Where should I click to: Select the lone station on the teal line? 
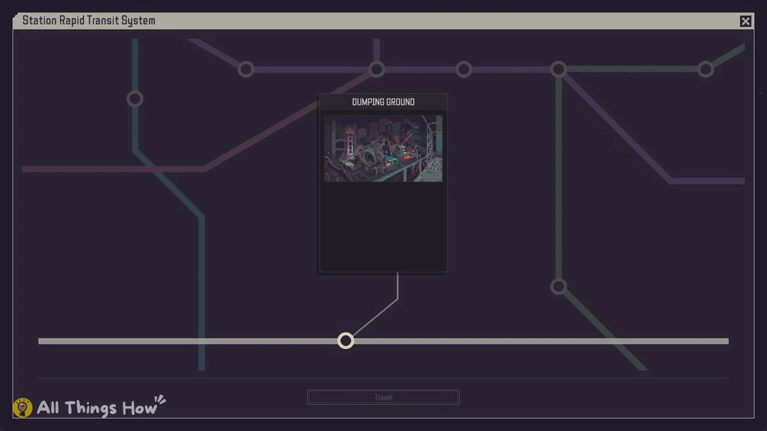(135, 99)
